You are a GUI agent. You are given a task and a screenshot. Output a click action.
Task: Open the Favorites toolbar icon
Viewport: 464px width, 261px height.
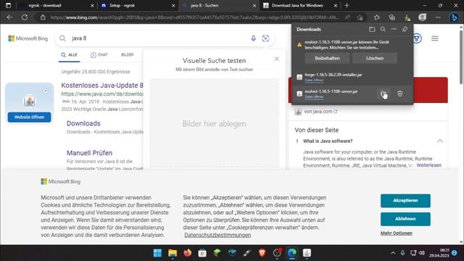click(x=376, y=17)
